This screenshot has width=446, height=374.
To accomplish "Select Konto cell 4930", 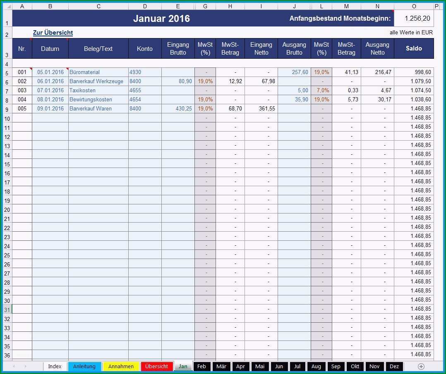I will 145,72.
